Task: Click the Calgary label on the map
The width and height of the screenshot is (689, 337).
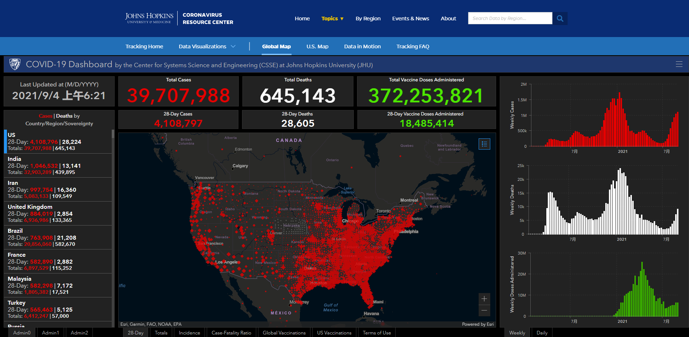Action: tap(240, 166)
